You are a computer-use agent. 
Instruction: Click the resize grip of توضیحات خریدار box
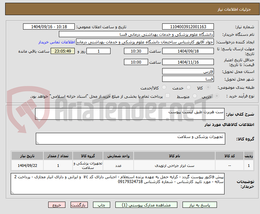12,193
